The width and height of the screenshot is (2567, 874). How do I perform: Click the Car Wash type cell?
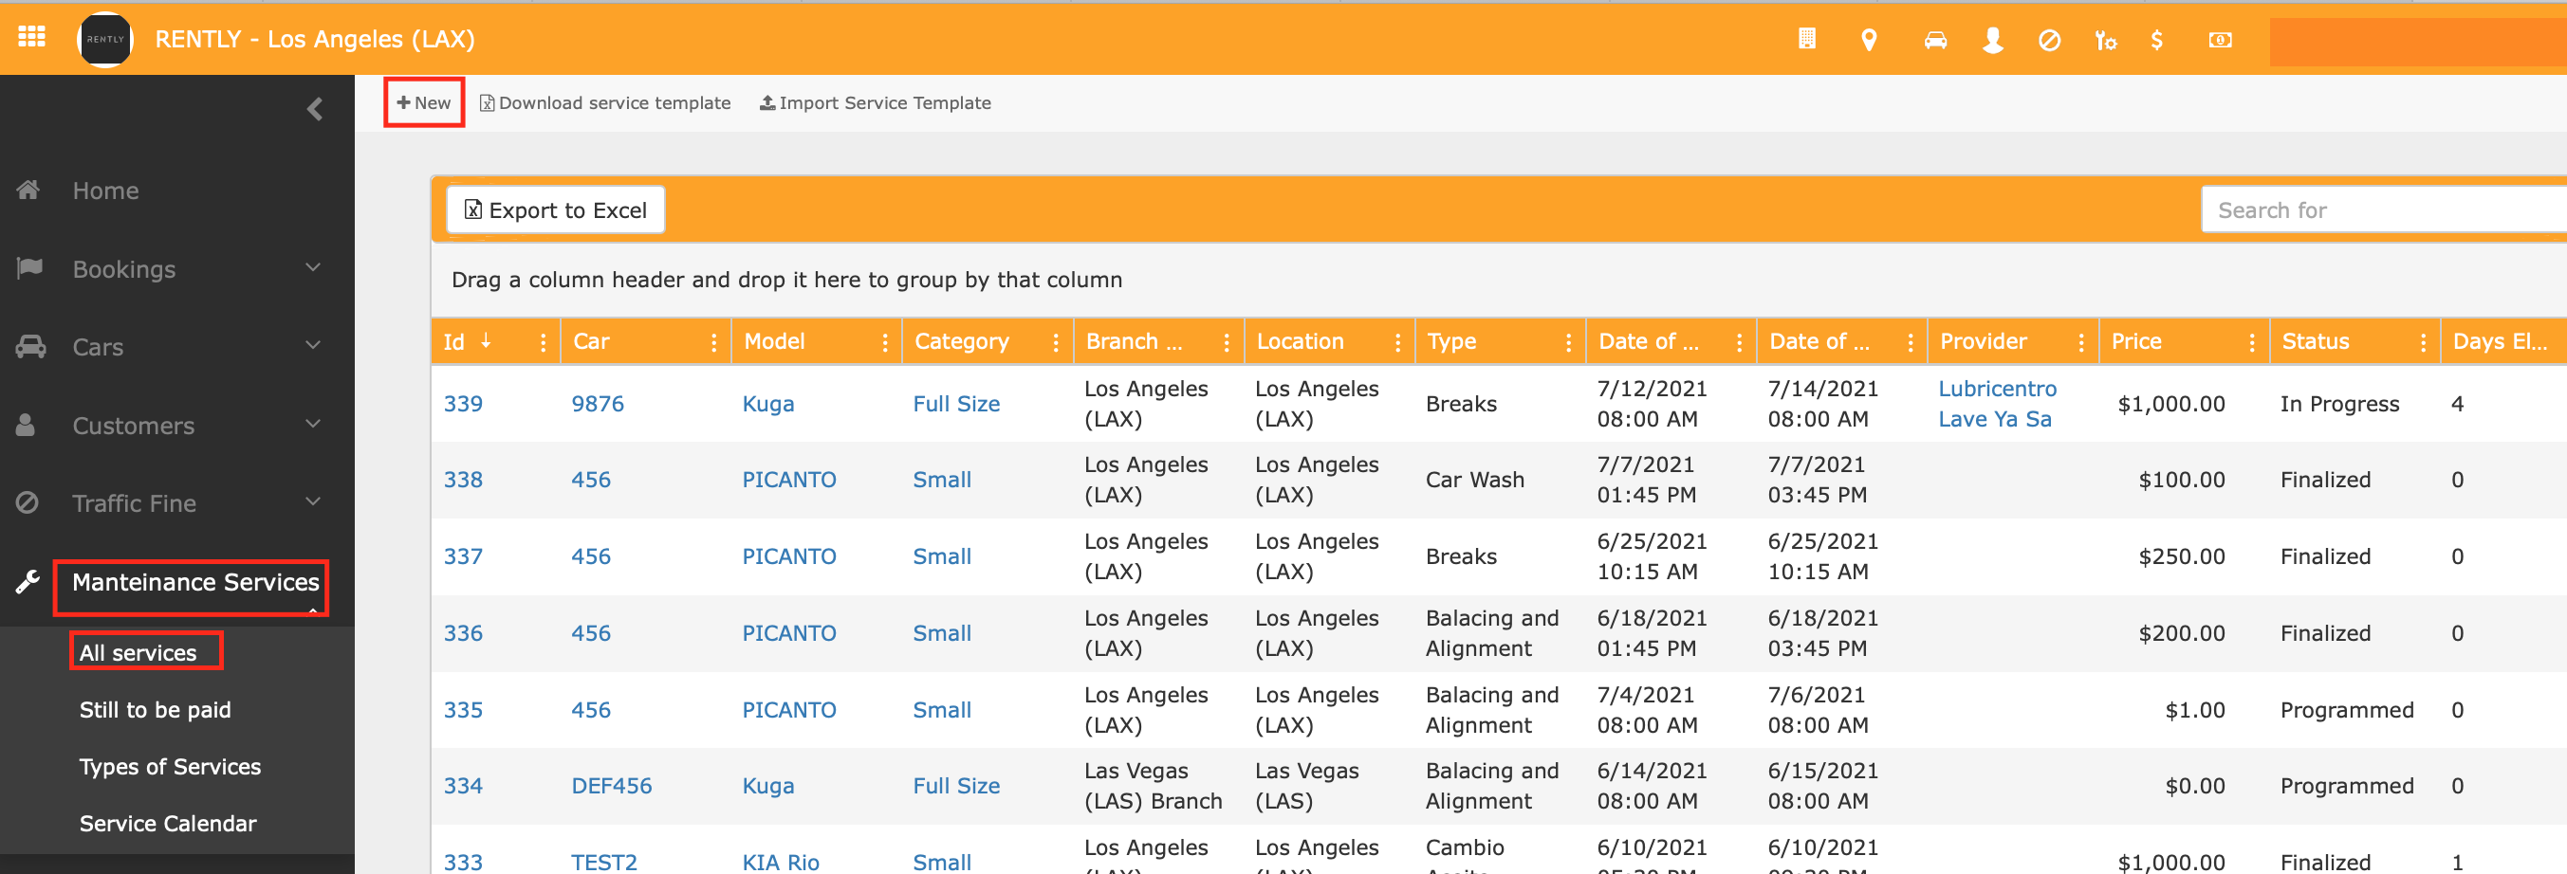1475,480
